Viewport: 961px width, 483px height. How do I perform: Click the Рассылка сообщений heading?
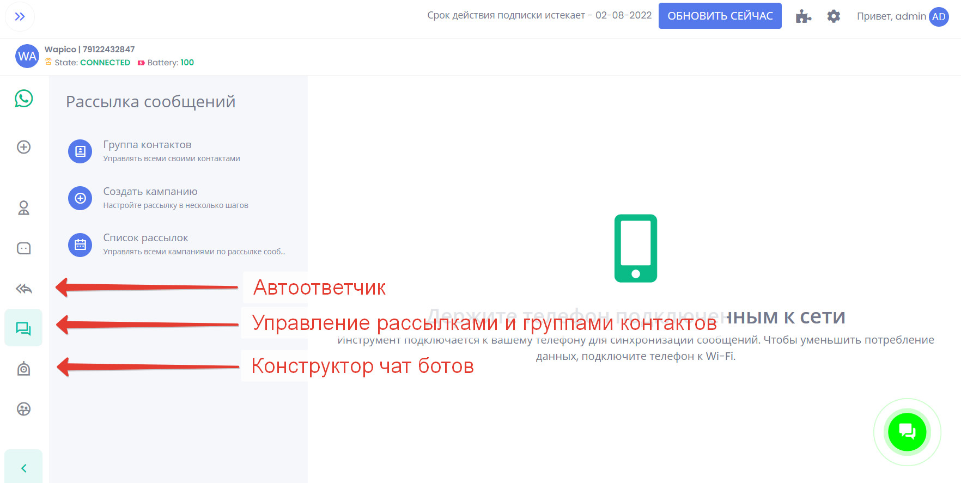(151, 102)
